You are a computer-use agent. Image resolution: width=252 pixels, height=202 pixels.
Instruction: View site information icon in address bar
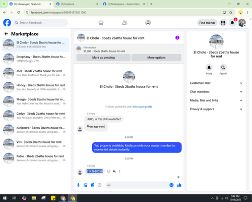(27, 12)
